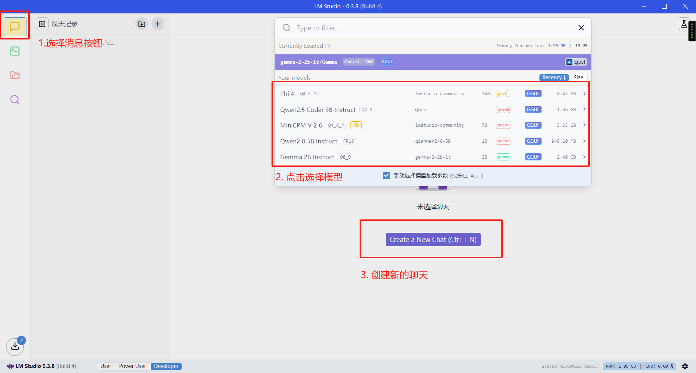Image resolution: width=696 pixels, height=373 pixels.
Task: Click the 聊天记录 panel title
Action: pos(65,24)
